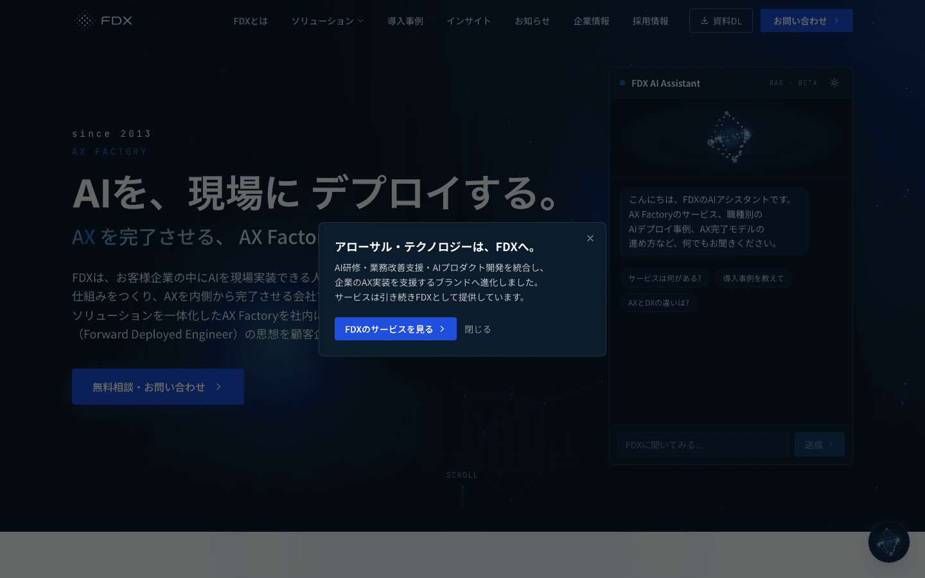The width and height of the screenshot is (925, 578).
Task: Click the 'since 2013' text
Action: click(x=112, y=134)
